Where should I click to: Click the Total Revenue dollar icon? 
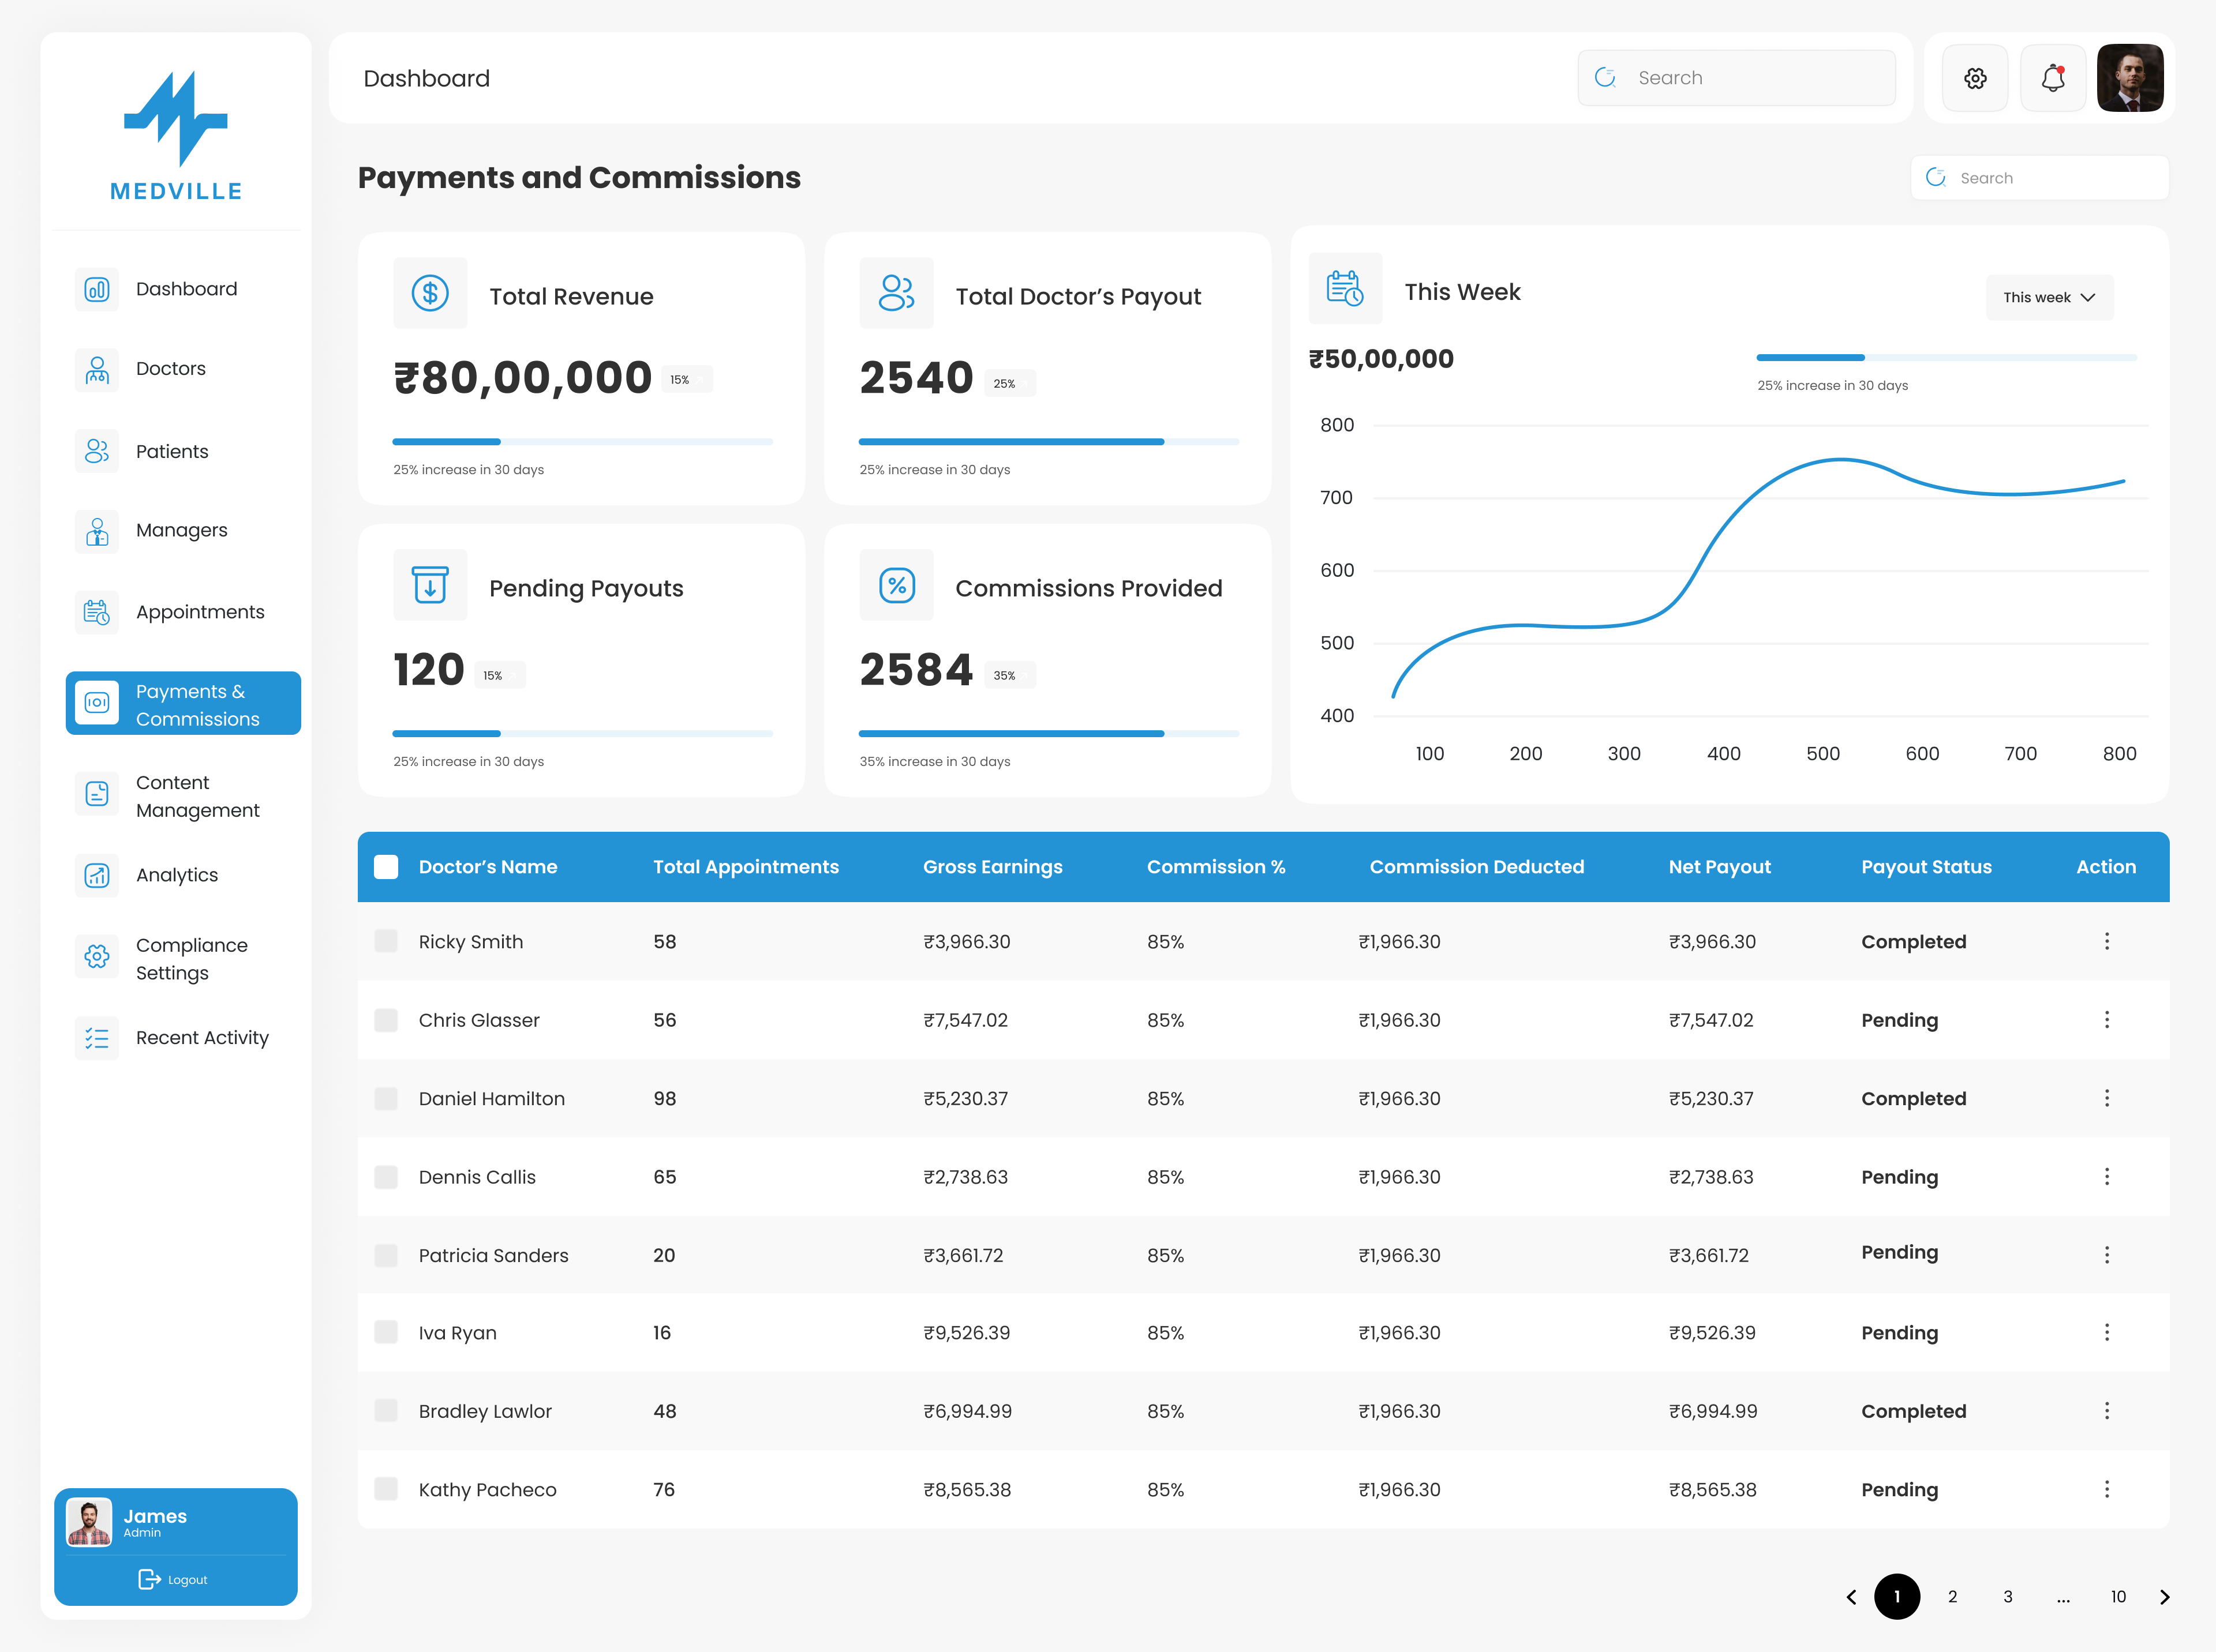coord(430,293)
